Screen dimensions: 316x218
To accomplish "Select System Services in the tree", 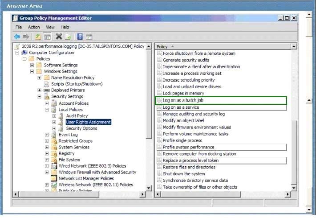I will (x=74, y=147).
